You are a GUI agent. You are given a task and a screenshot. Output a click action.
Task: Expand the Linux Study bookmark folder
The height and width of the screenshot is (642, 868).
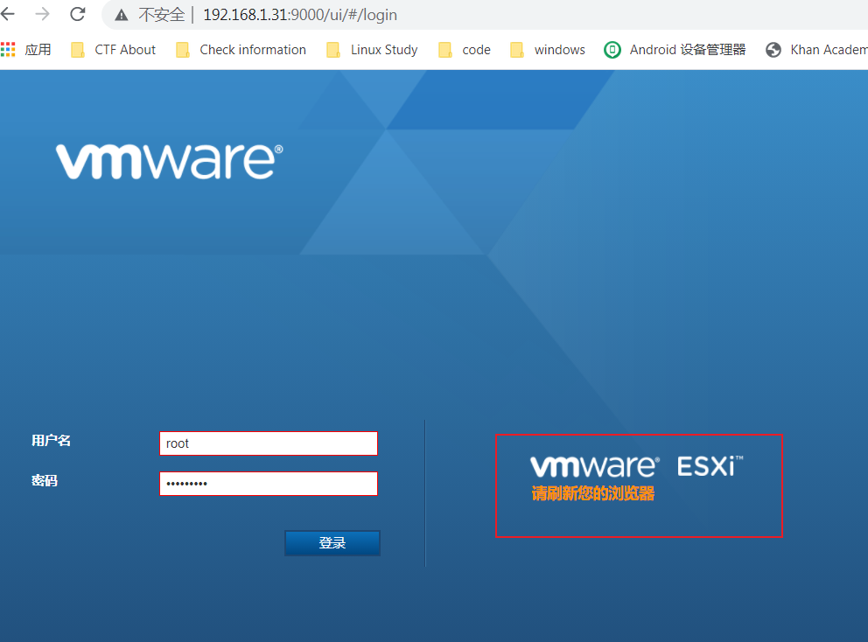click(x=373, y=50)
